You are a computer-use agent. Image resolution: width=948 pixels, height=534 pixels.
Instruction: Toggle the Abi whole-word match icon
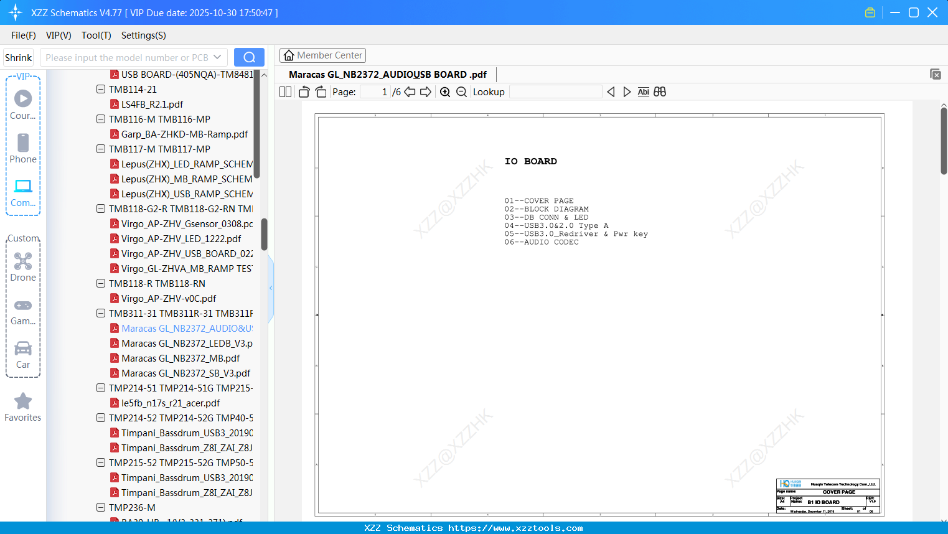coord(643,91)
